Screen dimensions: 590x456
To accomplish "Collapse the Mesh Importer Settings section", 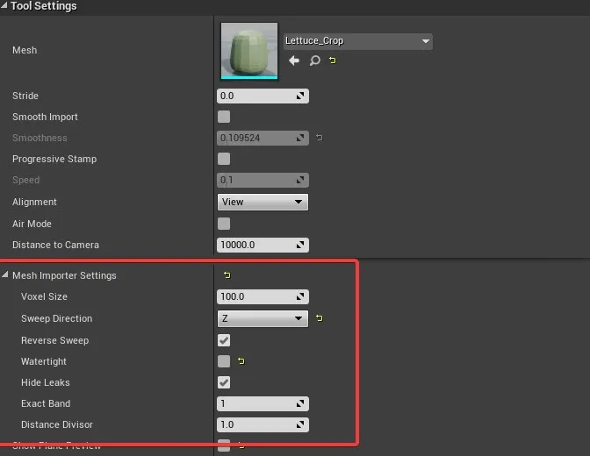I will click(7, 275).
